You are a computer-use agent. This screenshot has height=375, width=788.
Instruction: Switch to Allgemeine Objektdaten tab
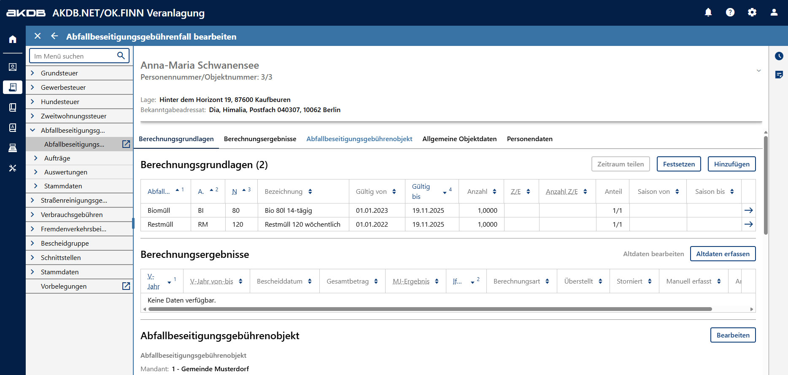click(459, 139)
